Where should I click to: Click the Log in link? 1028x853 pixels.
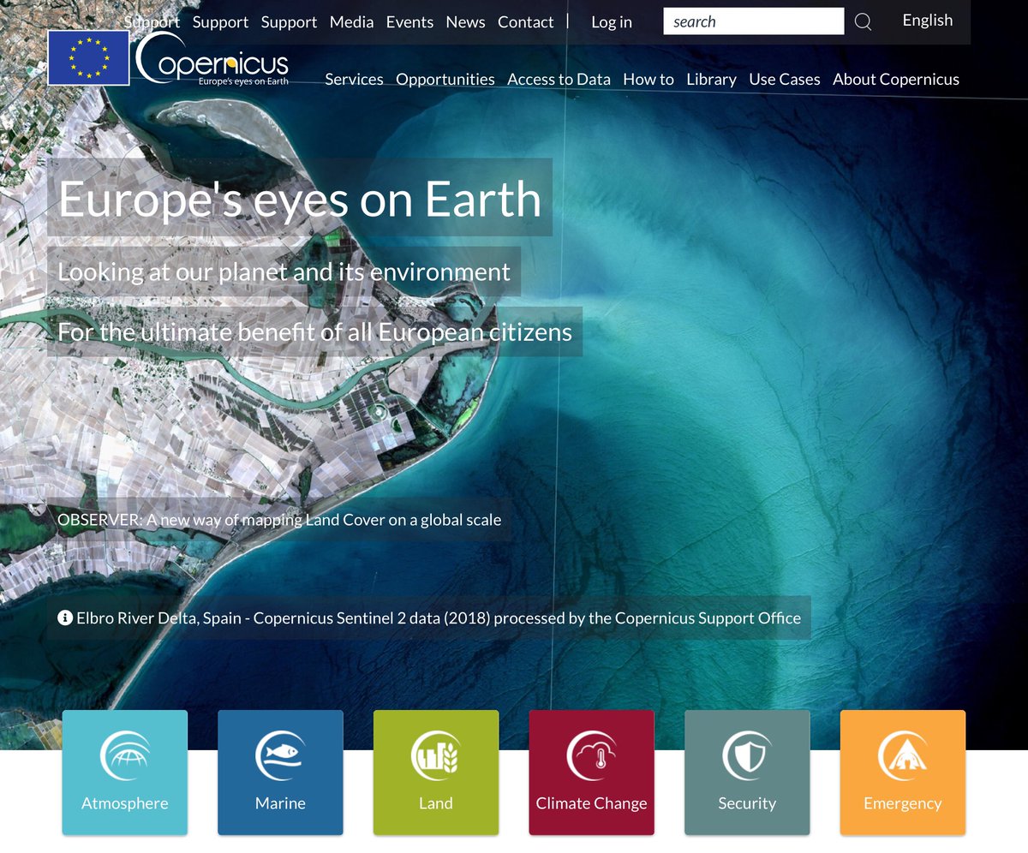click(612, 22)
